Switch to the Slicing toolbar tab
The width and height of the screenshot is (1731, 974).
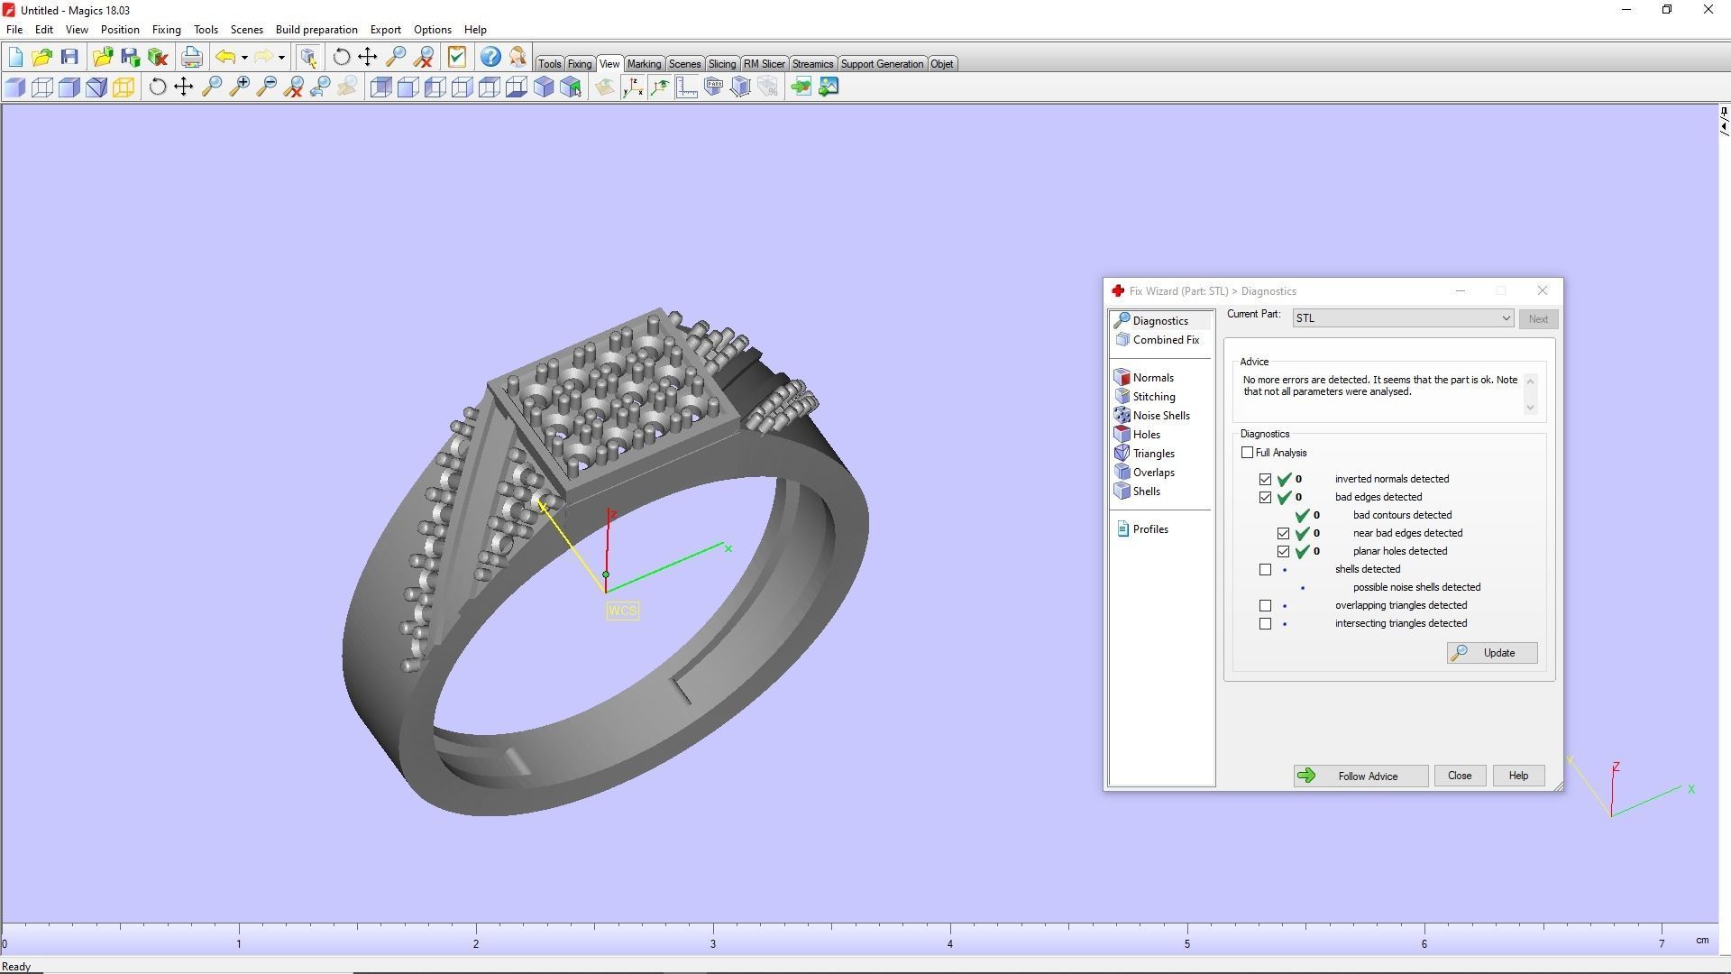tap(722, 64)
